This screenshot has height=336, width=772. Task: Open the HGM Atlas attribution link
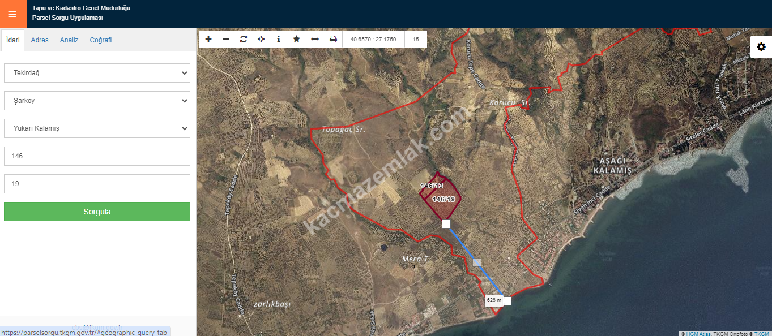[x=698, y=334]
